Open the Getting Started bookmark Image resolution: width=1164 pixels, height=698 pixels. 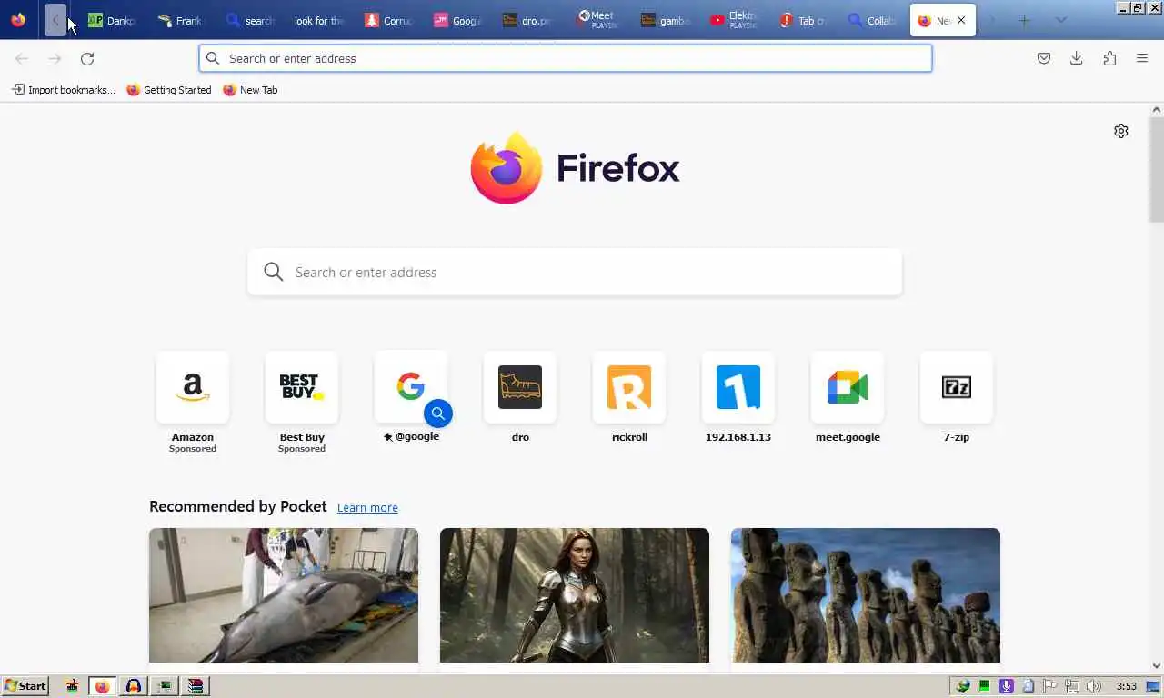169,90
